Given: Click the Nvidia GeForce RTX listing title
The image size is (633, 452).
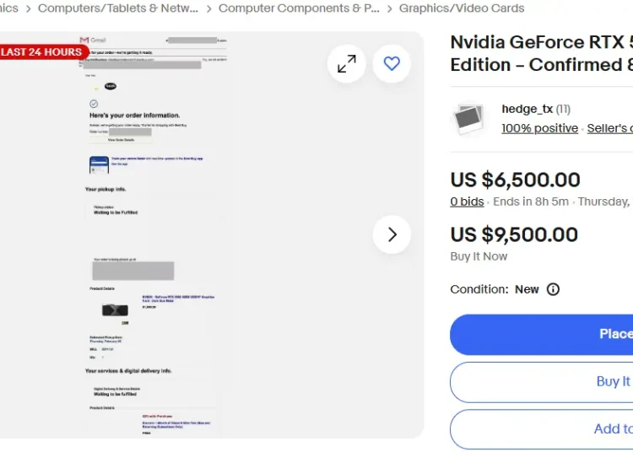Looking at the screenshot, I should (541, 53).
